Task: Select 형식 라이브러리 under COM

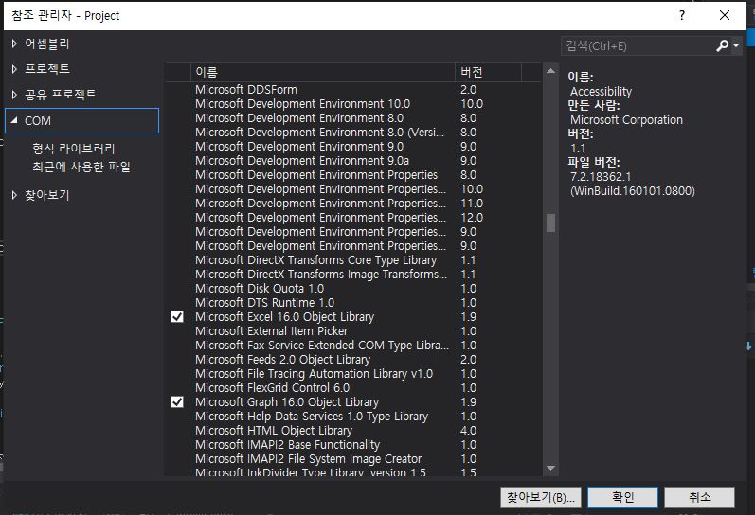Action: click(73, 149)
